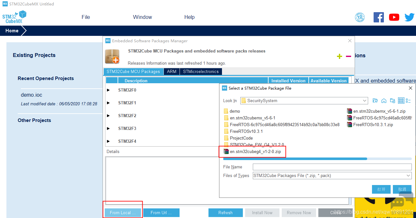Viewport: 416px width, 218px height.
Task: Click the Refresh button
Action: pos(226,213)
